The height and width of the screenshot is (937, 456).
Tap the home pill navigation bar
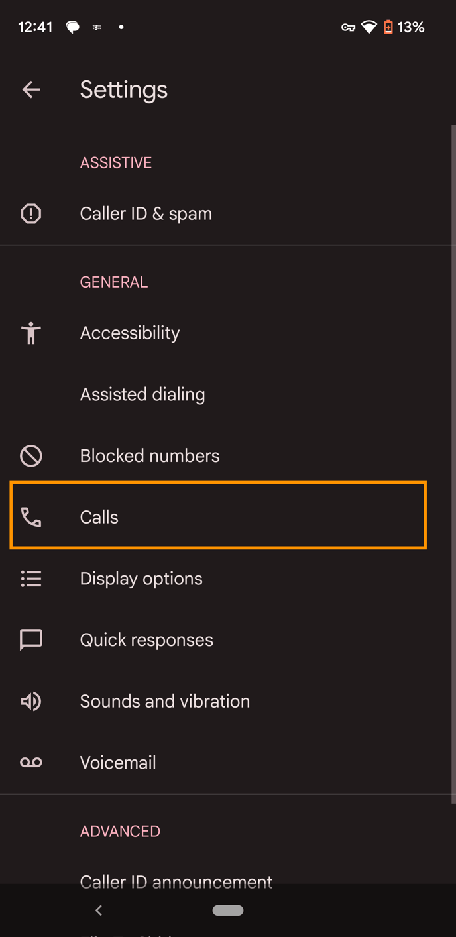point(228,910)
